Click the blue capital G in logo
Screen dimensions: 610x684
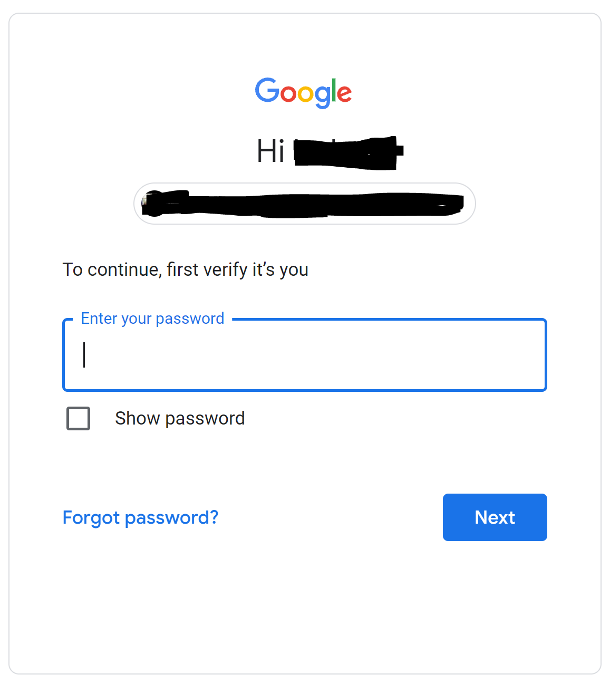tap(267, 90)
